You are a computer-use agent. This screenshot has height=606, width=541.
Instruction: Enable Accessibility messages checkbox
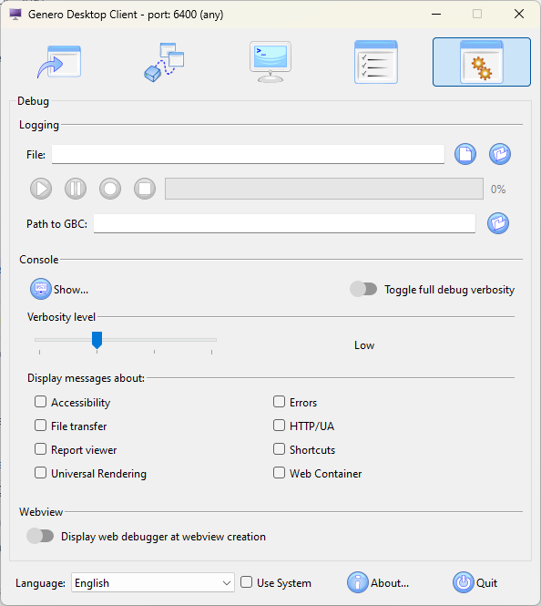[41, 402]
